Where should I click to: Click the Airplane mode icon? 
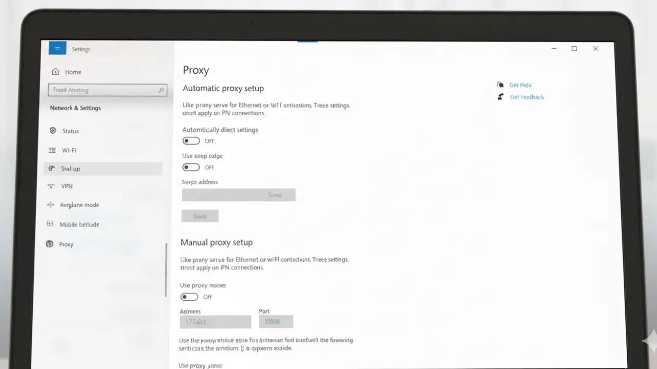pyautogui.click(x=50, y=204)
